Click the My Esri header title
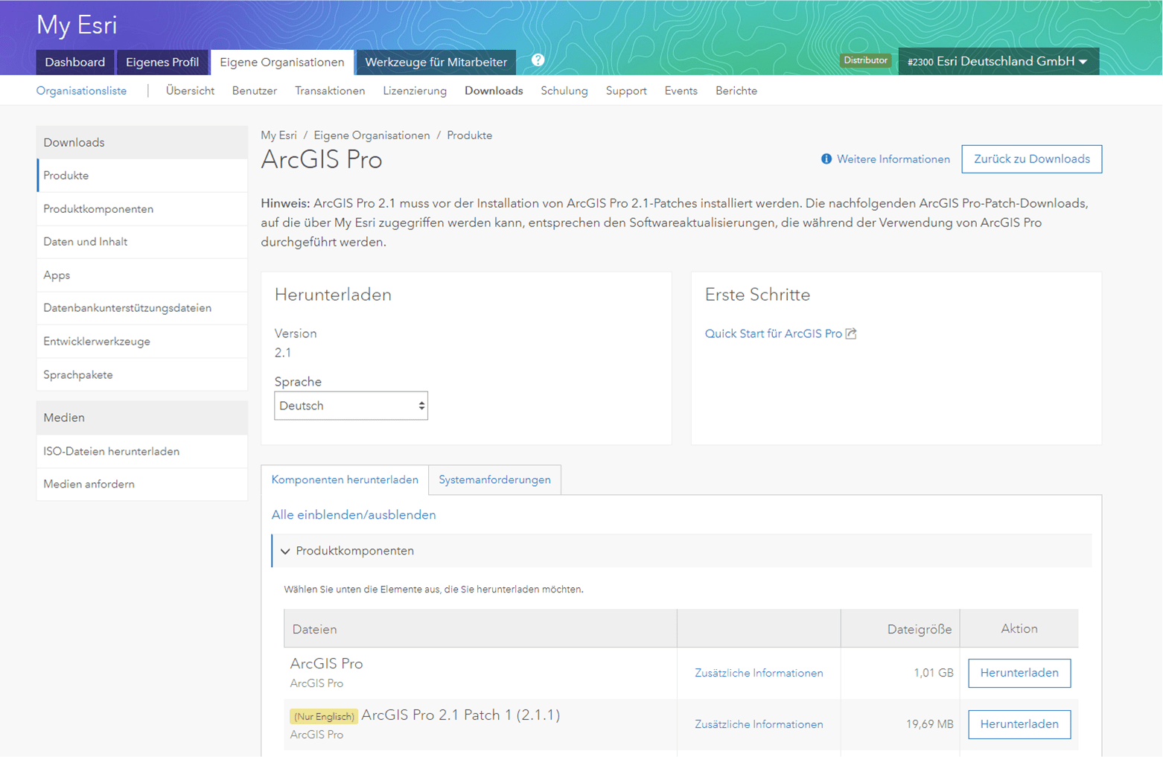1163x757 pixels. pos(77,25)
